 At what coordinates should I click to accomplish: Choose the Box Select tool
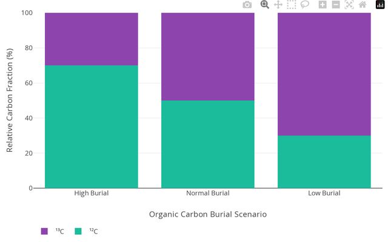[x=292, y=5]
